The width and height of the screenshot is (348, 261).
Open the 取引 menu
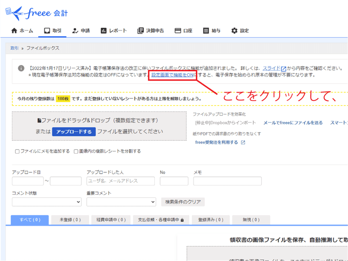52,30
